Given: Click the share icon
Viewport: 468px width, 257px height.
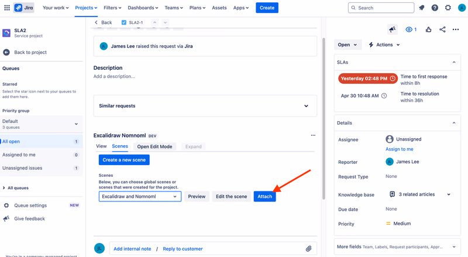Looking at the screenshot, I should tap(442, 29).
